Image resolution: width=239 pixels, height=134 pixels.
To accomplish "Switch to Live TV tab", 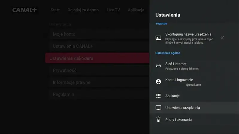I will pyautogui.click(x=113, y=10).
